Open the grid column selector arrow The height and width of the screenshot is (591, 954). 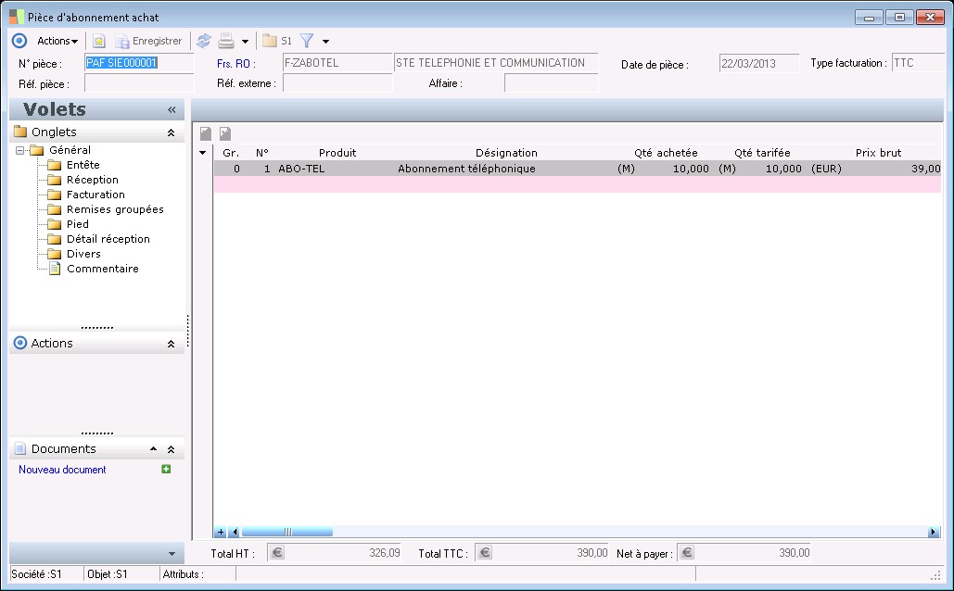203,153
